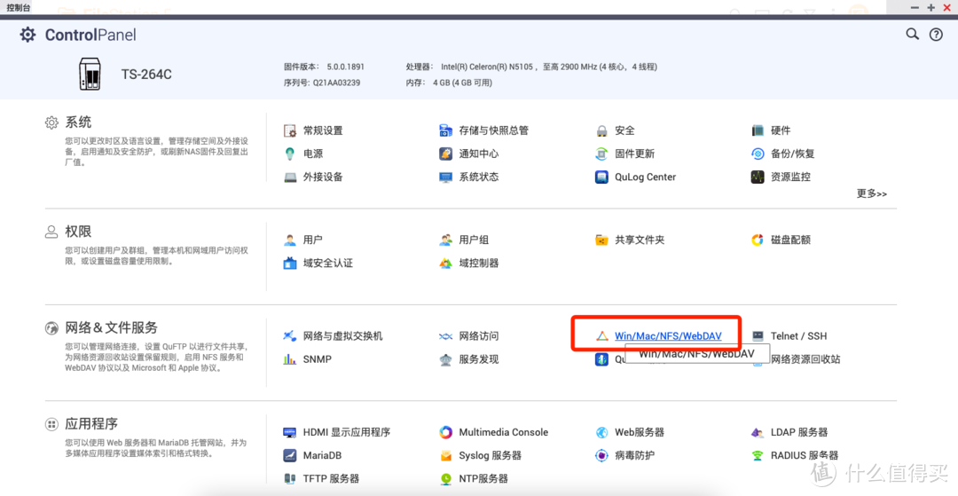The height and width of the screenshot is (496, 958).
Task: Open the 硬件 hardware icon
Action: pyautogui.click(x=758, y=130)
